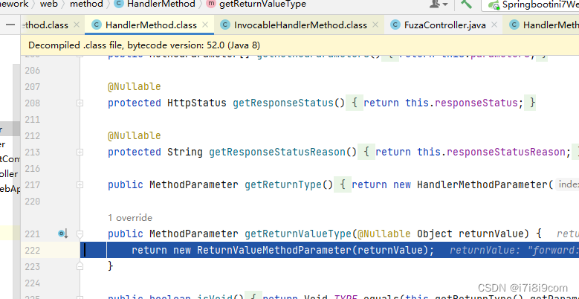
Task: Click the responseStatusReason field reference
Action: point(506,152)
